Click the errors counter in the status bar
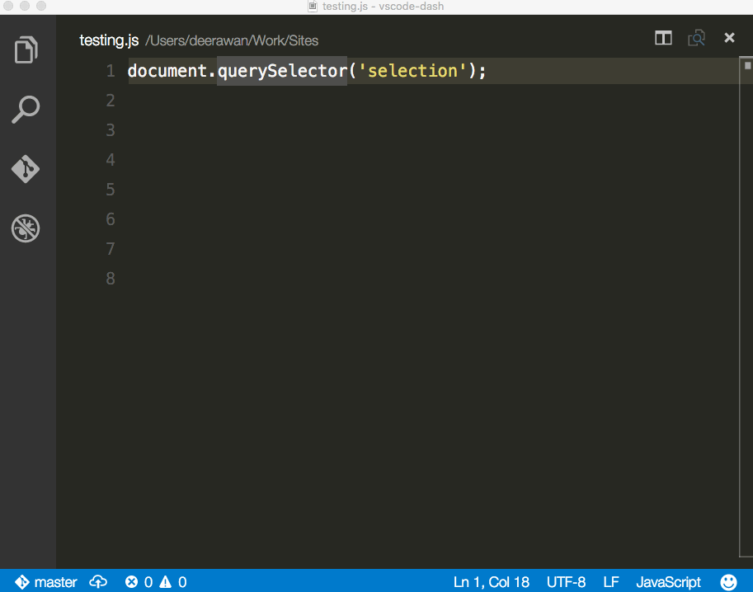 pyautogui.click(x=140, y=582)
